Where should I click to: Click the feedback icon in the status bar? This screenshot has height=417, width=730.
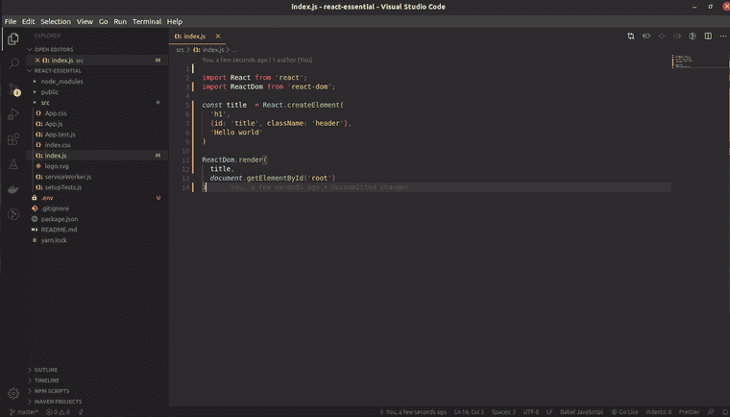click(711, 412)
